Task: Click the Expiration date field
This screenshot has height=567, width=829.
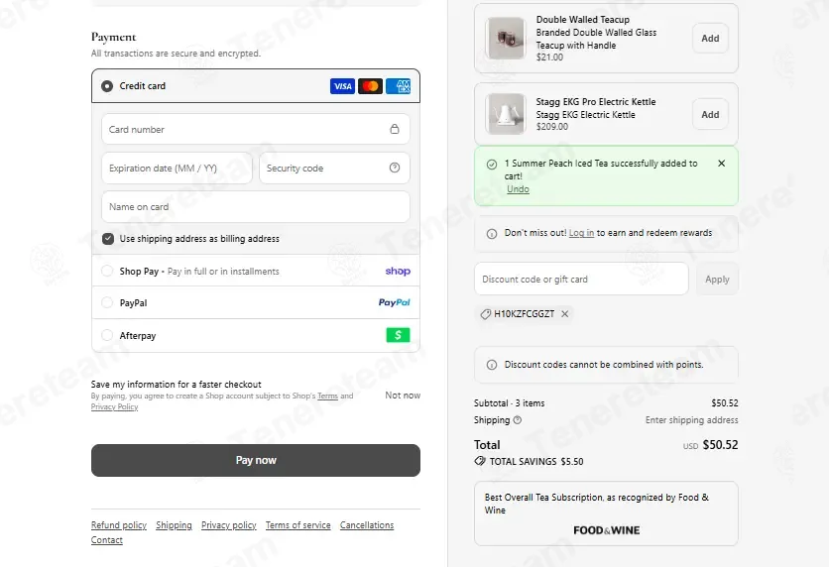Action: 178,169
